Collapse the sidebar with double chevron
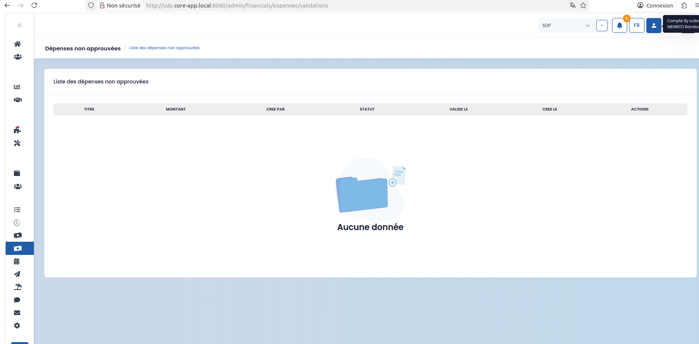 coord(20,25)
